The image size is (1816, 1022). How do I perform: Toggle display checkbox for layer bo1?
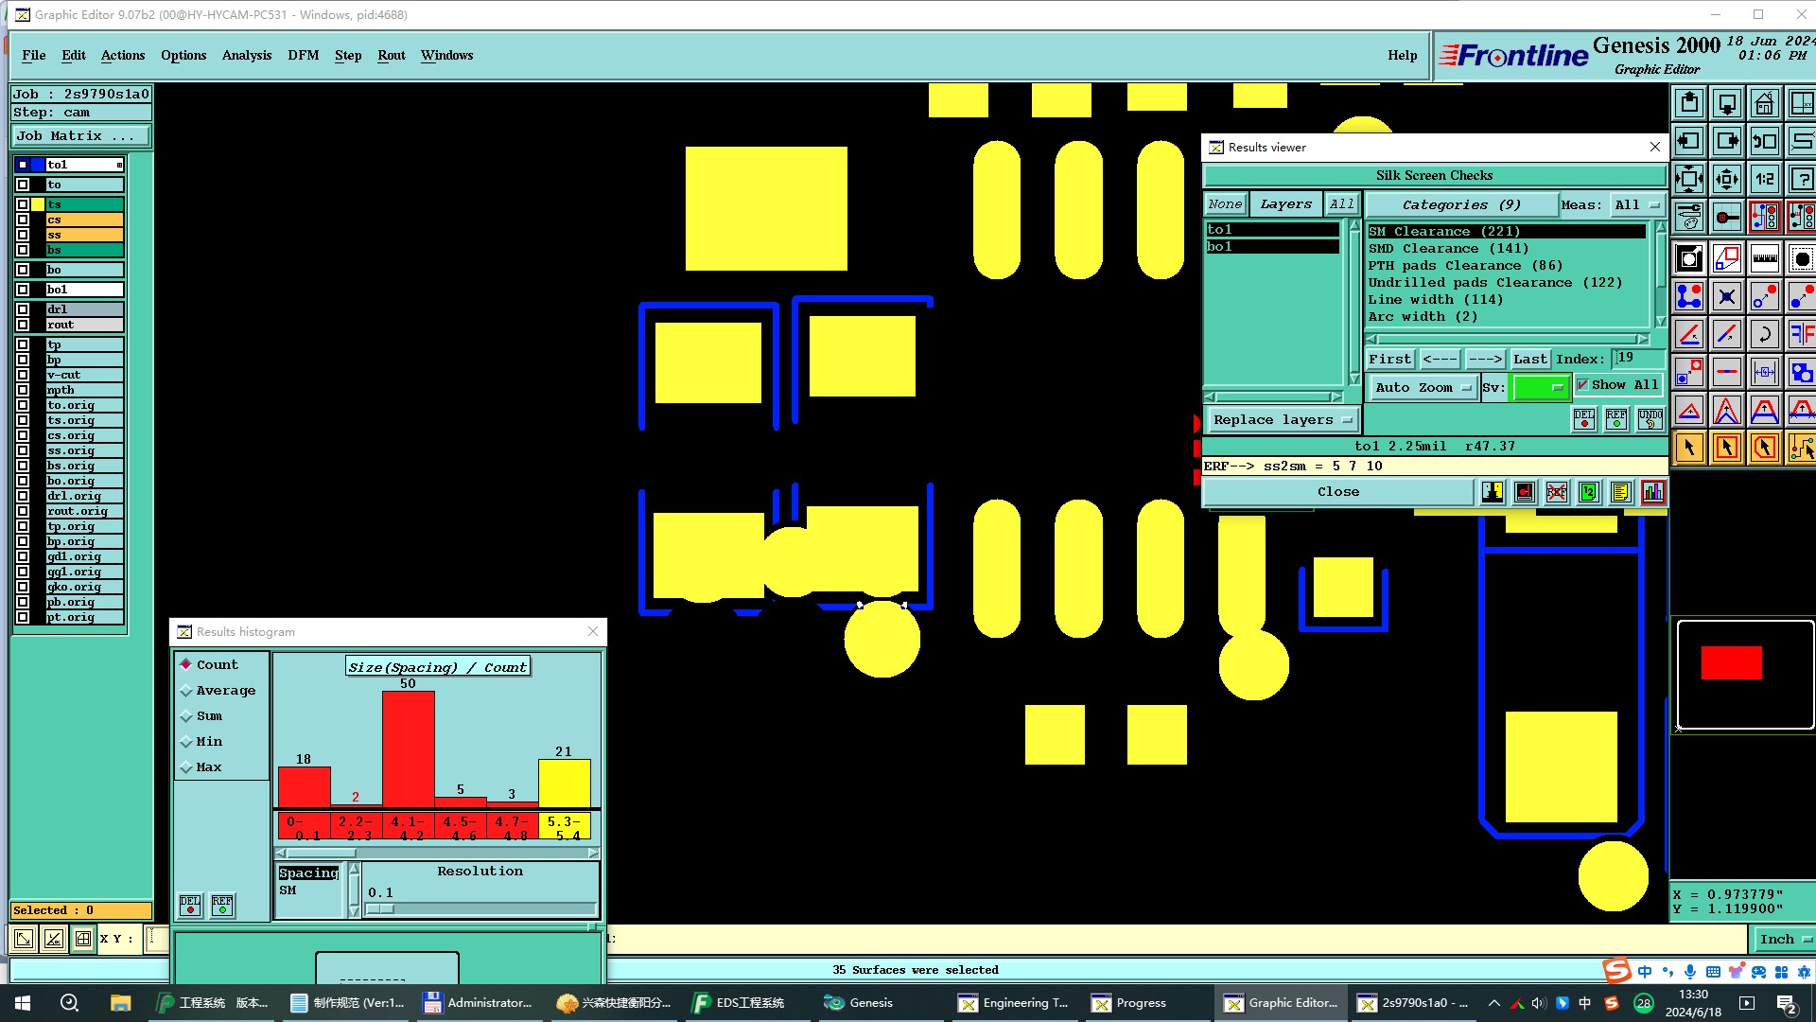[x=23, y=290]
